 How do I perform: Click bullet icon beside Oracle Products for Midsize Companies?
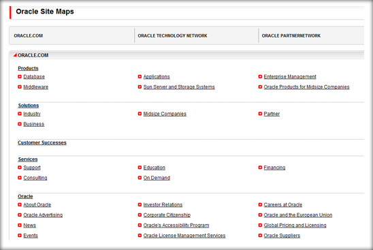coord(260,87)
